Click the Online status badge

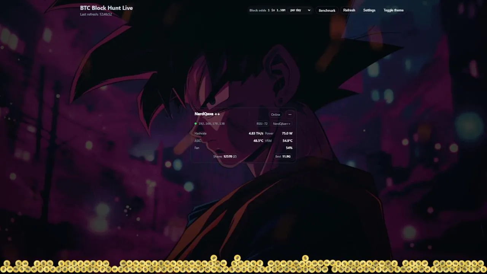coord(275,115)
